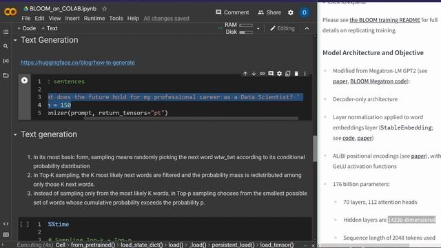
Task: Open BLOOM Megatron code link
Action: pyautogui.click(x=378, y=81)
